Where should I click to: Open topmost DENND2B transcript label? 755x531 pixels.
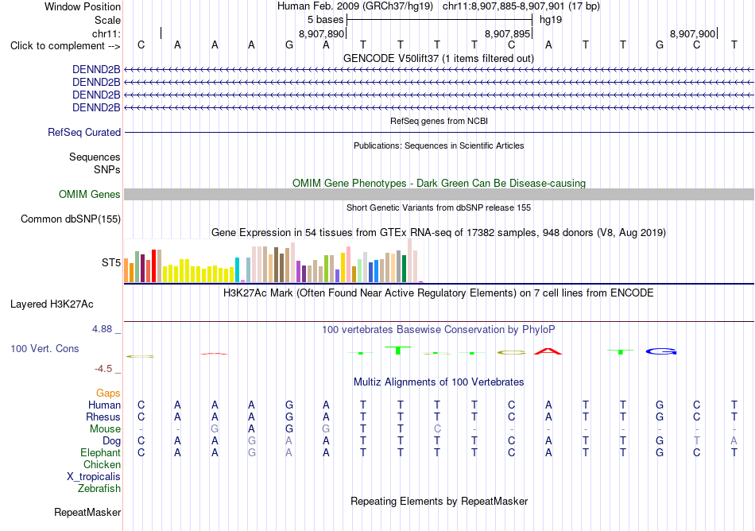[96, 70]
